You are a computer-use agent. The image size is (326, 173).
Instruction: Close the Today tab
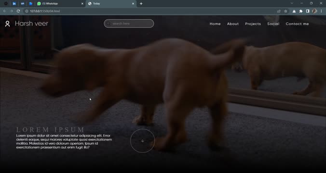click(133, 3)
